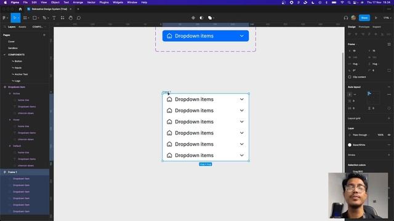Select the Rectangle shape tool

(x=34, y=18)
